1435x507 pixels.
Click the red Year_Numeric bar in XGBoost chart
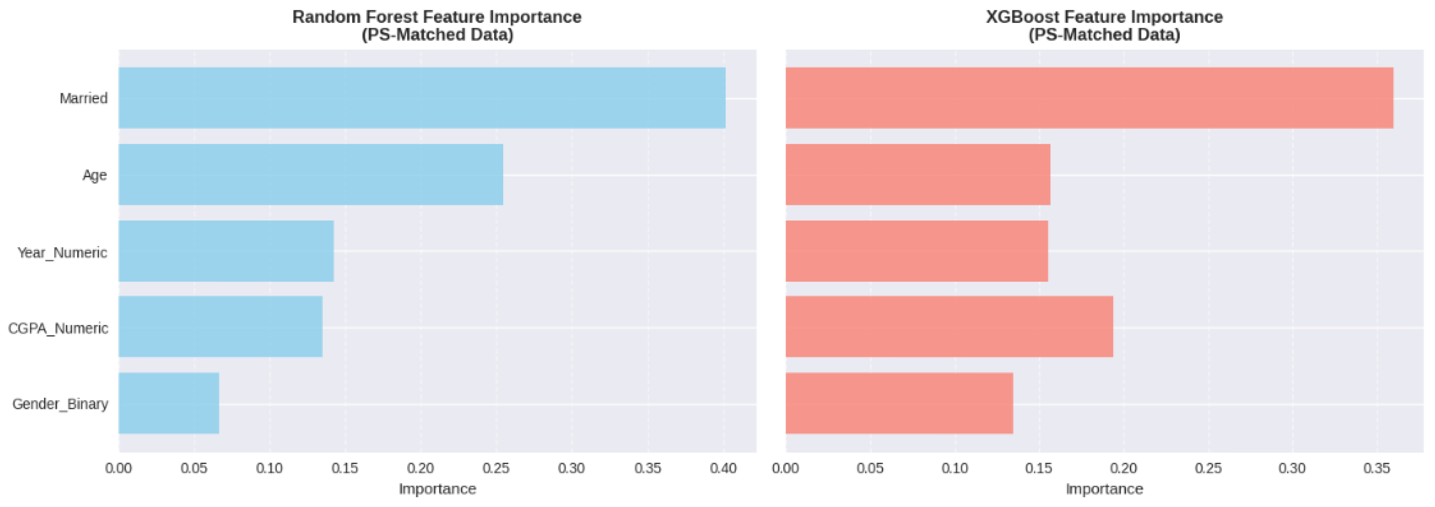tap(916, 251)
